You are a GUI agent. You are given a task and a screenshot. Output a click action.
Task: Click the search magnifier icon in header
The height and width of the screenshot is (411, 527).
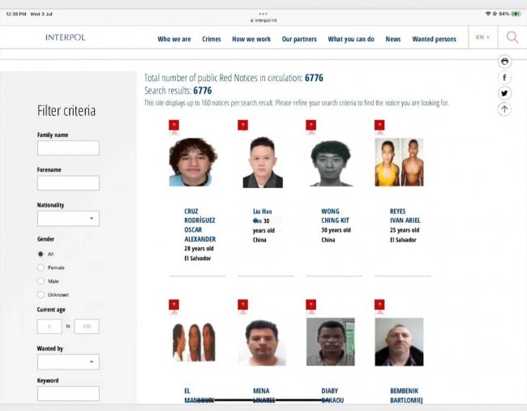pyautogui.click(x=512, y=37)
